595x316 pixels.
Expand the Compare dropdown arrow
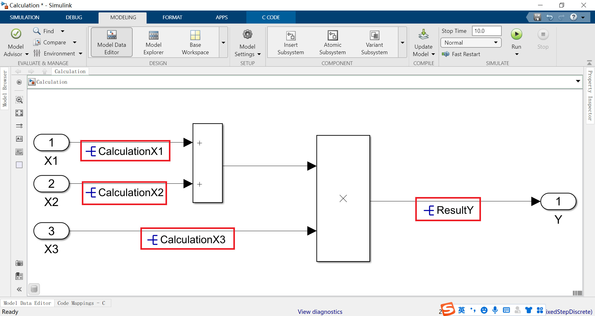(74, 42)
